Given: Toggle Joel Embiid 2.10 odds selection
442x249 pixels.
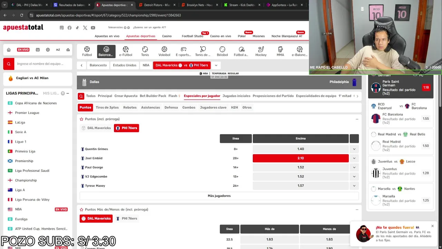Looking at the screenshot, I should click(300, 158).
